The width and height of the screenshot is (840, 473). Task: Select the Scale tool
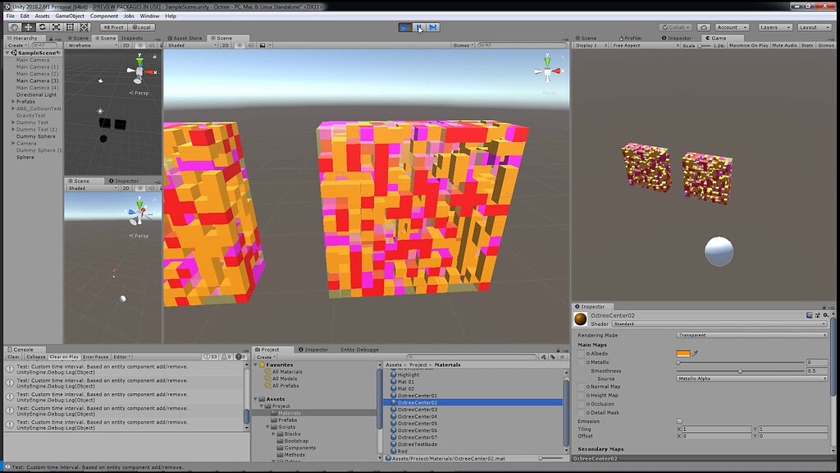(x=56, y=27)
